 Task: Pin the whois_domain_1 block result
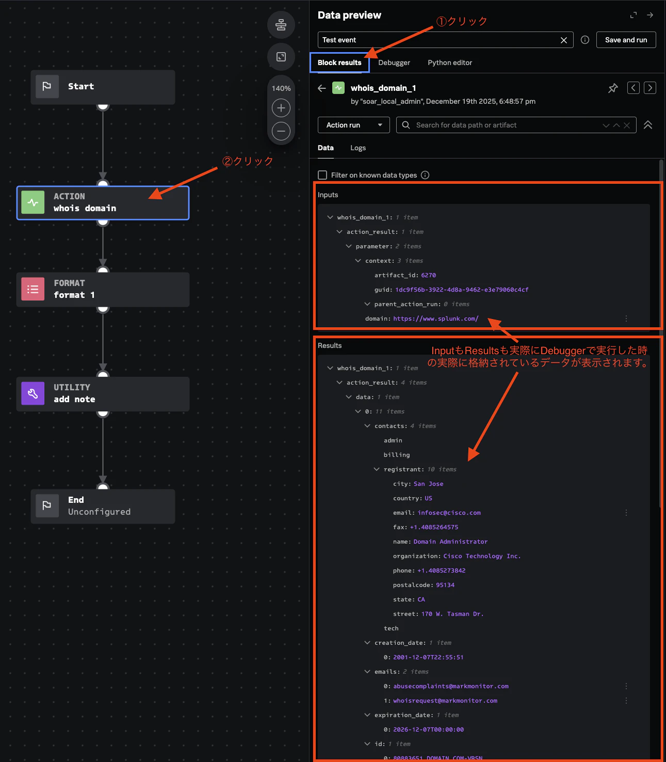click(613, 88)
